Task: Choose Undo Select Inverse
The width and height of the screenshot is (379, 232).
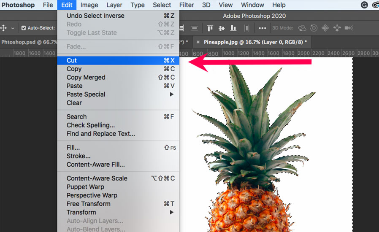Action: coord(119,16)
